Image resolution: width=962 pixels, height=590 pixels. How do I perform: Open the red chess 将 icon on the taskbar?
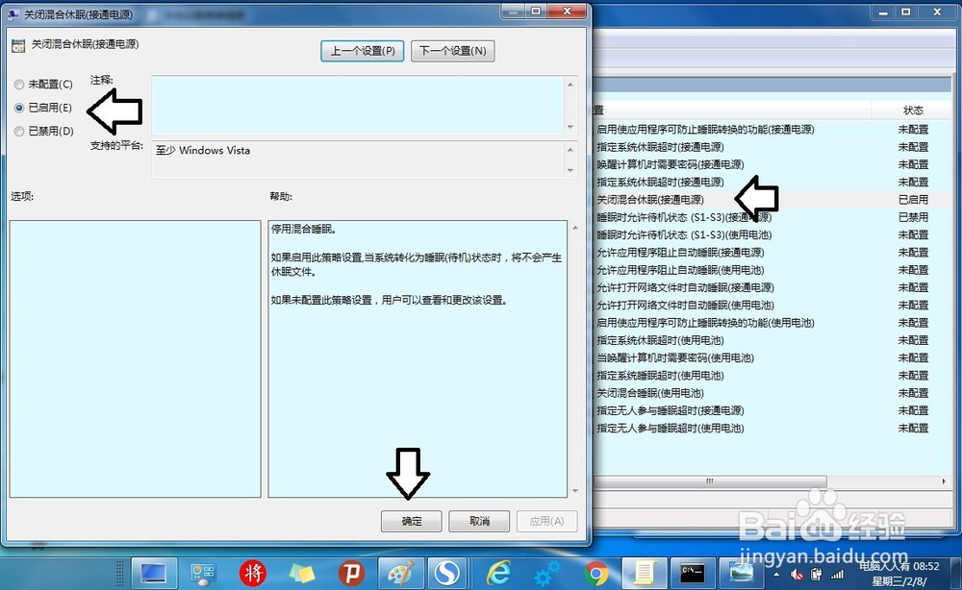[x=253, y=574]
